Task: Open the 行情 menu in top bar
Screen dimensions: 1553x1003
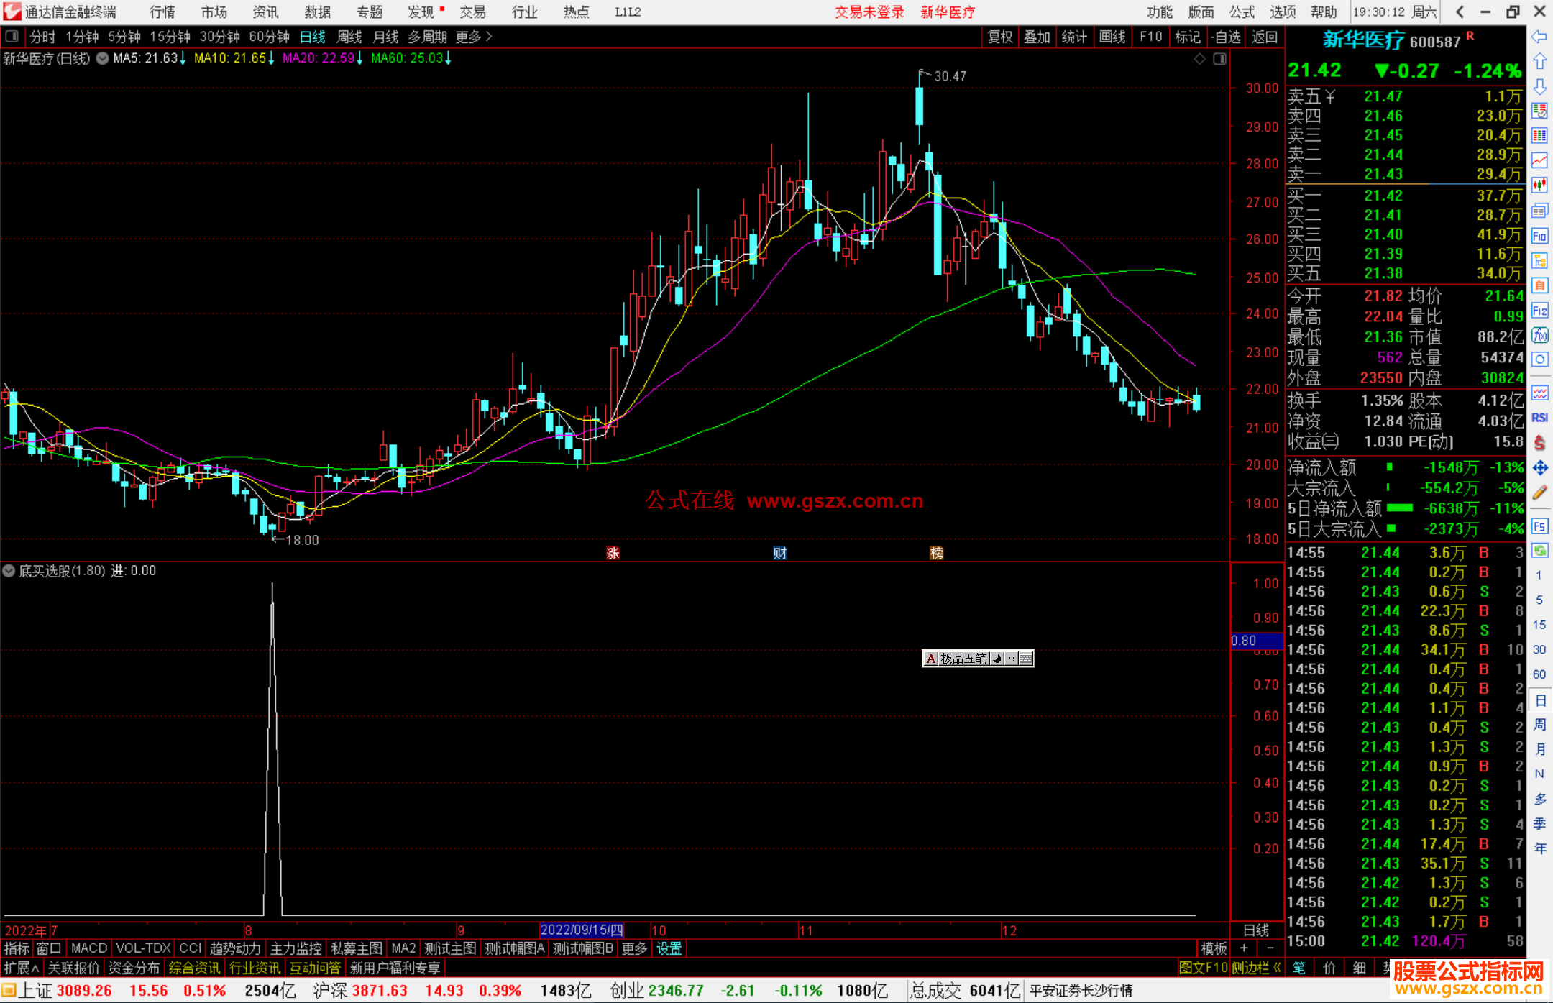Action: click(x=162, y=12)
